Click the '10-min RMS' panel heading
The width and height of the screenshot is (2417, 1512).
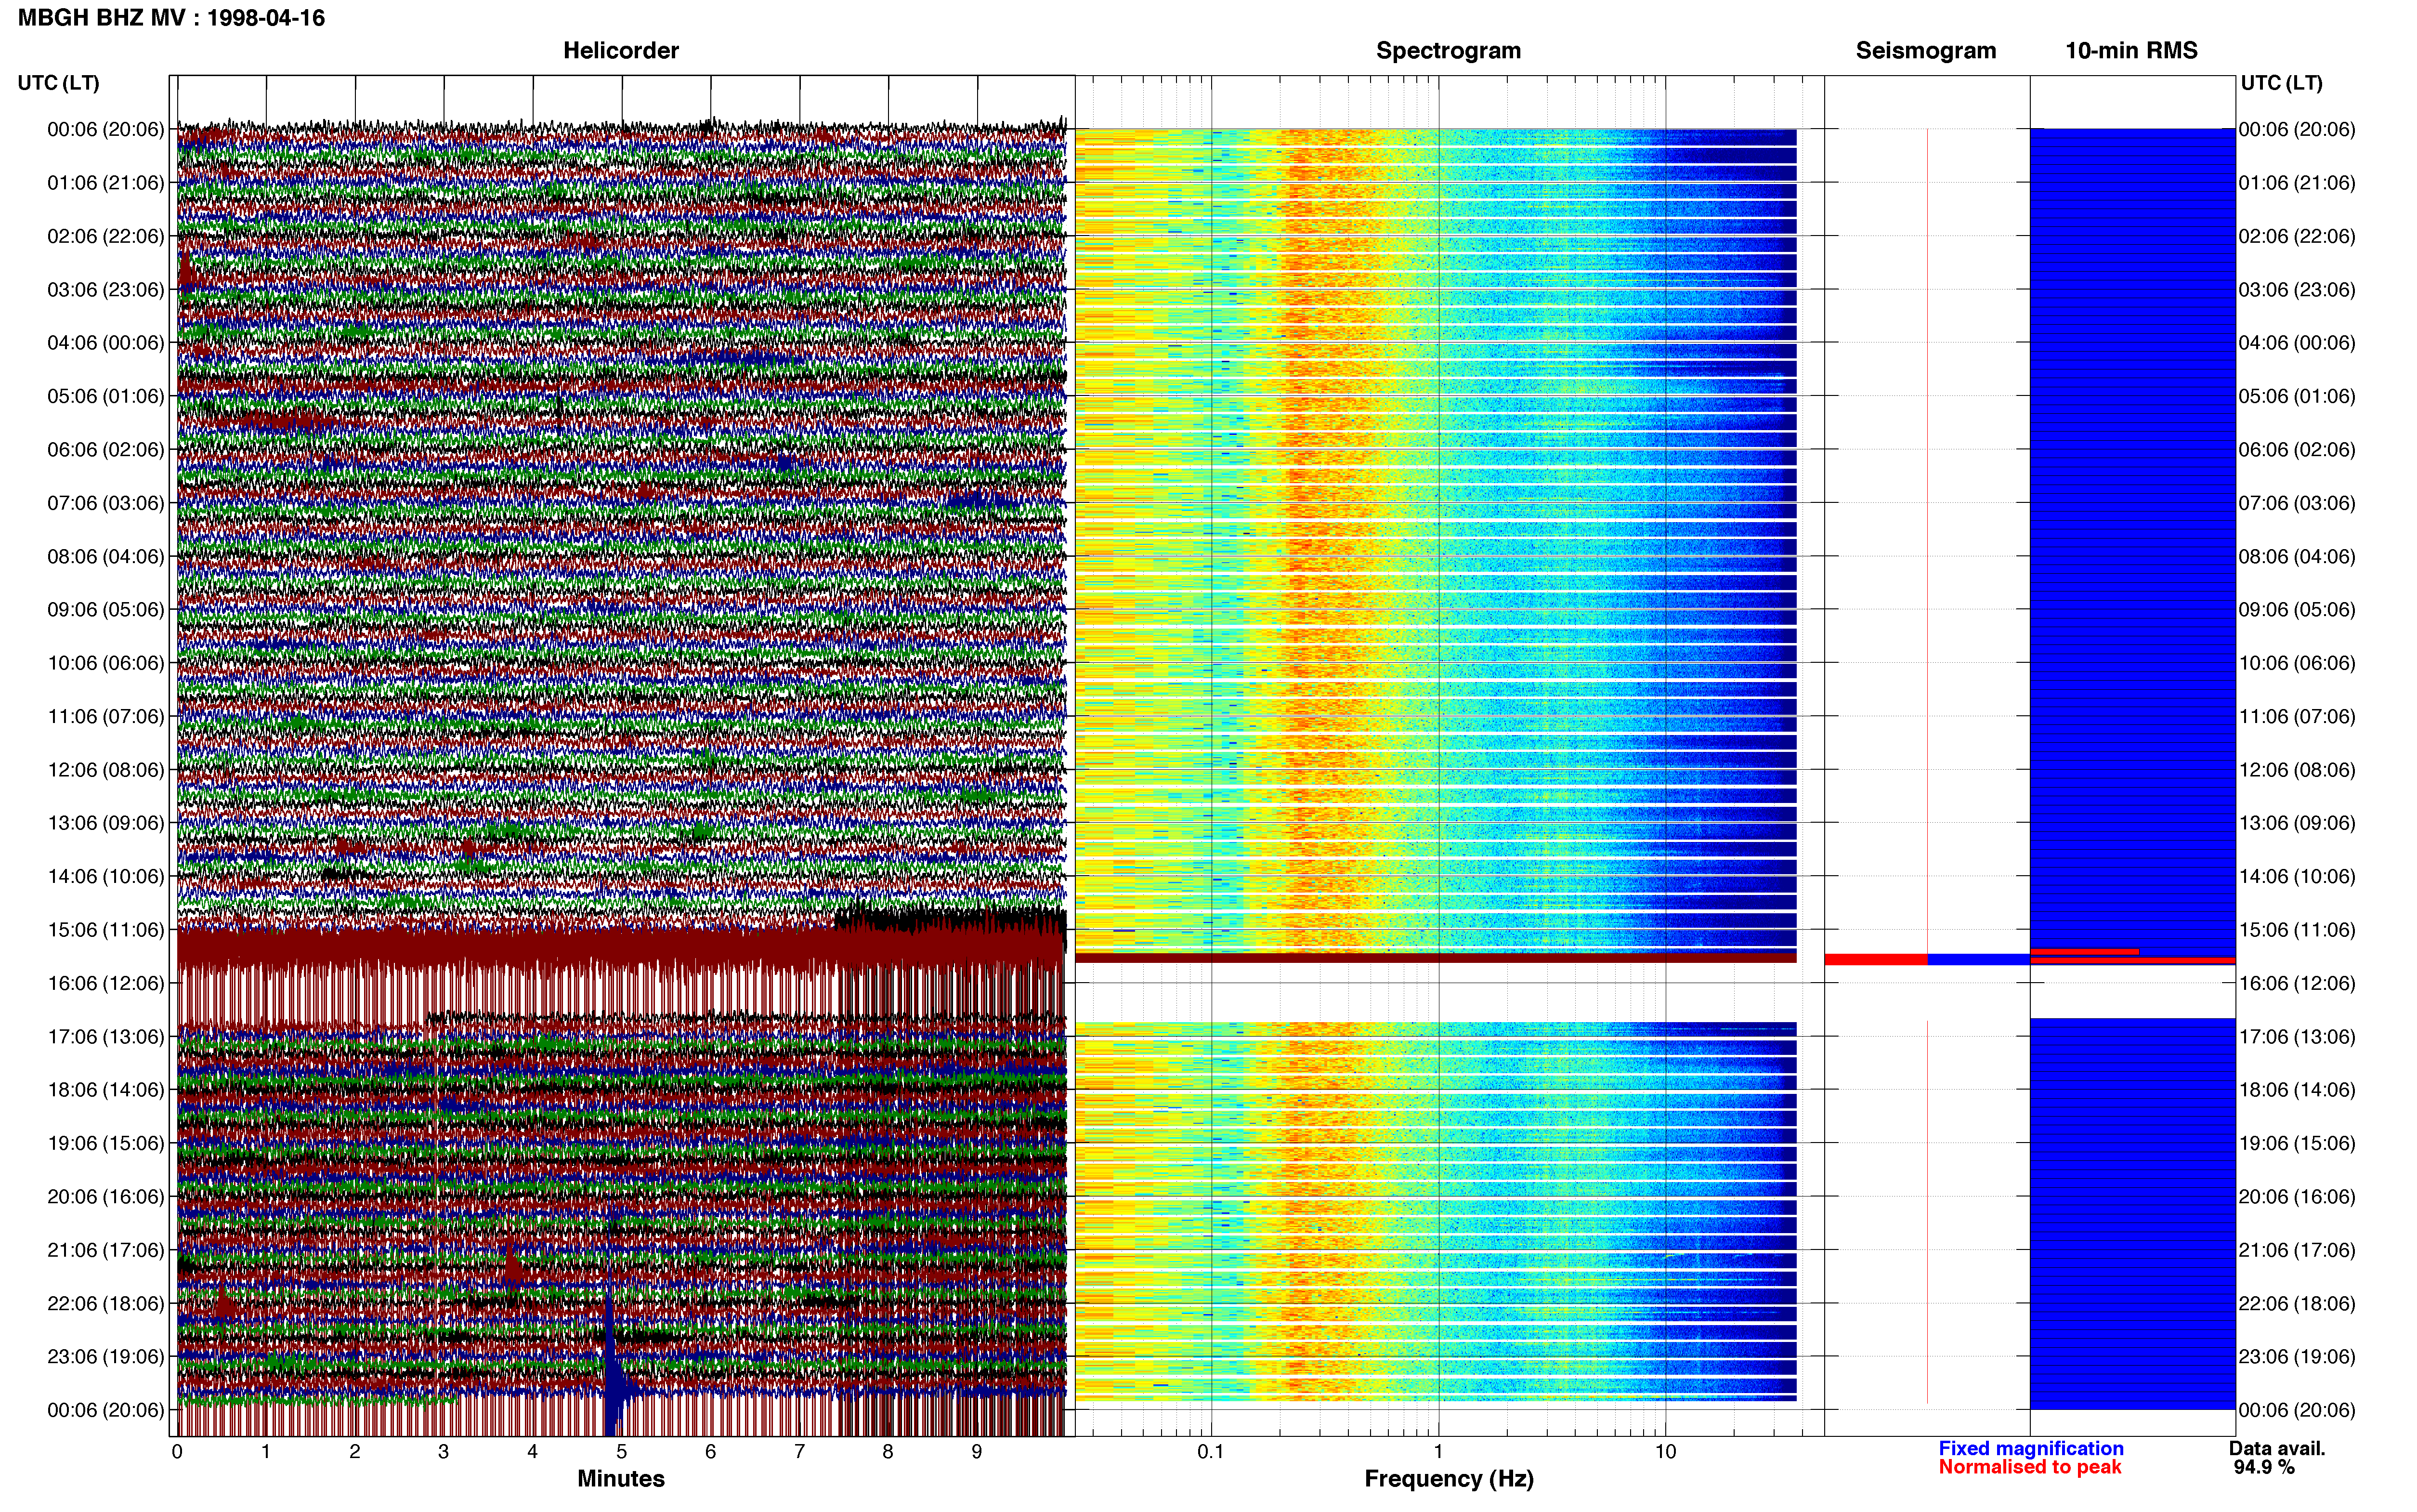pos(2131,51)
